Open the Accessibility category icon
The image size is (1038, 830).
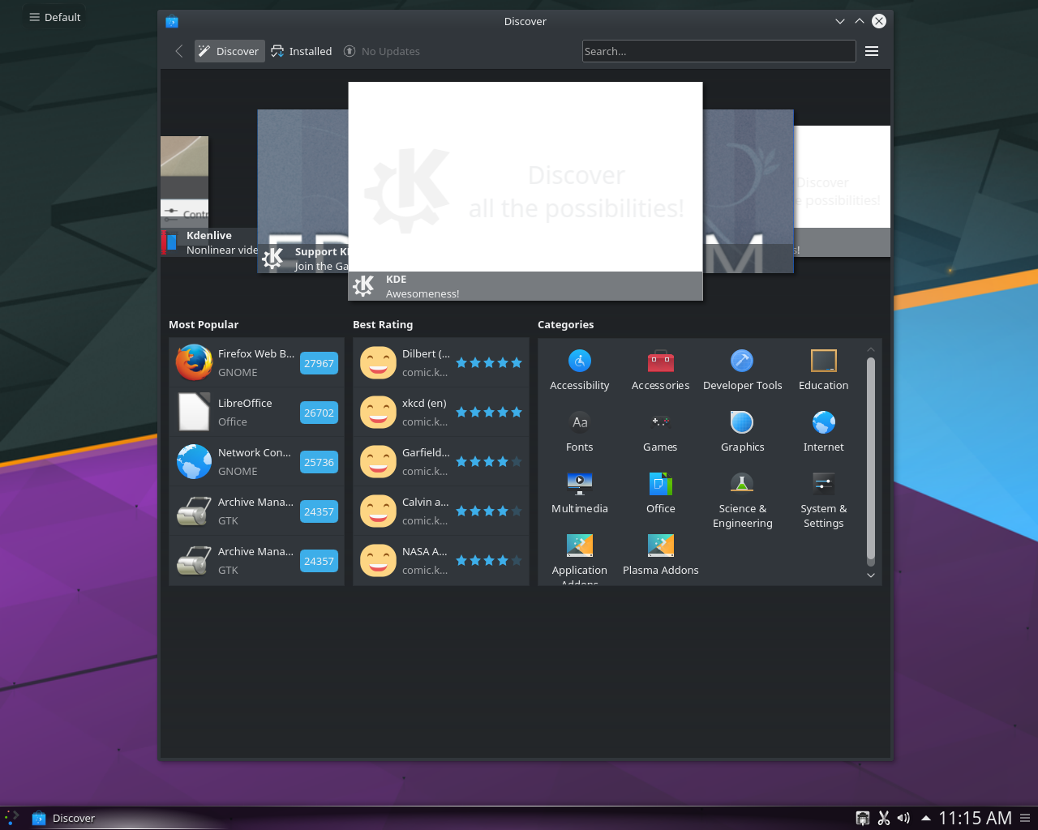pos(579,361)
